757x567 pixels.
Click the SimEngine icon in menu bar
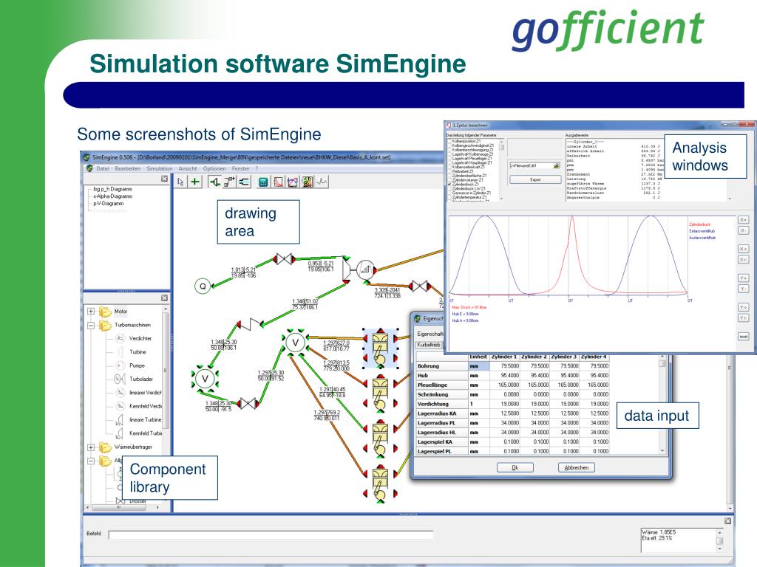pyautogui.click(x=89, y=168)
